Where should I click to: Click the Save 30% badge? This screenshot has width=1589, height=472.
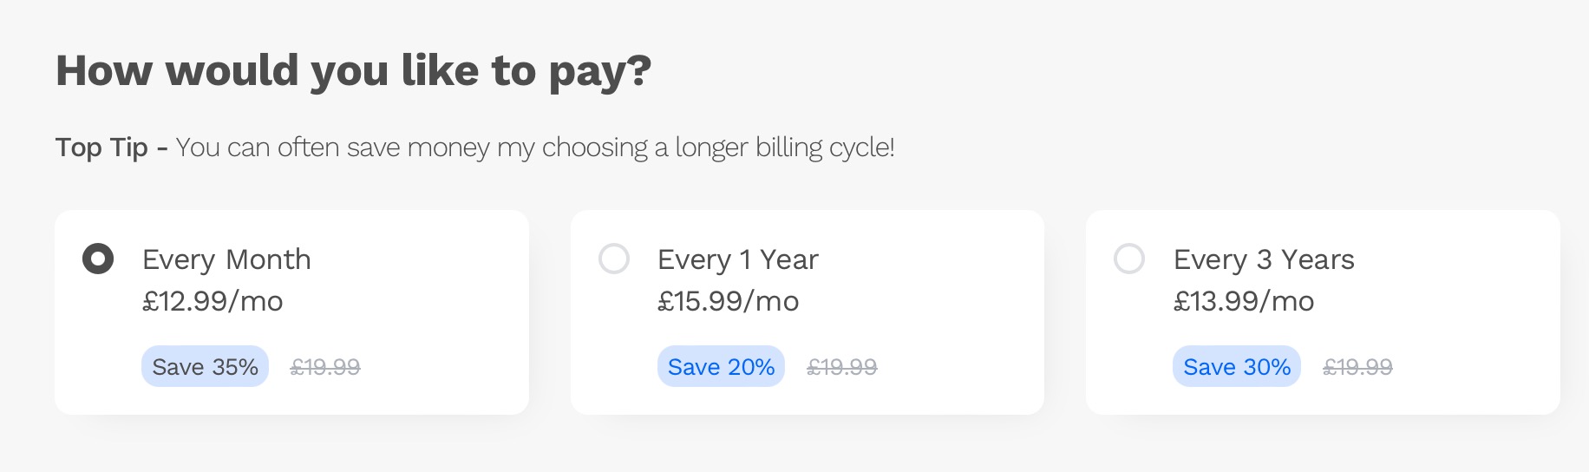1236,367
